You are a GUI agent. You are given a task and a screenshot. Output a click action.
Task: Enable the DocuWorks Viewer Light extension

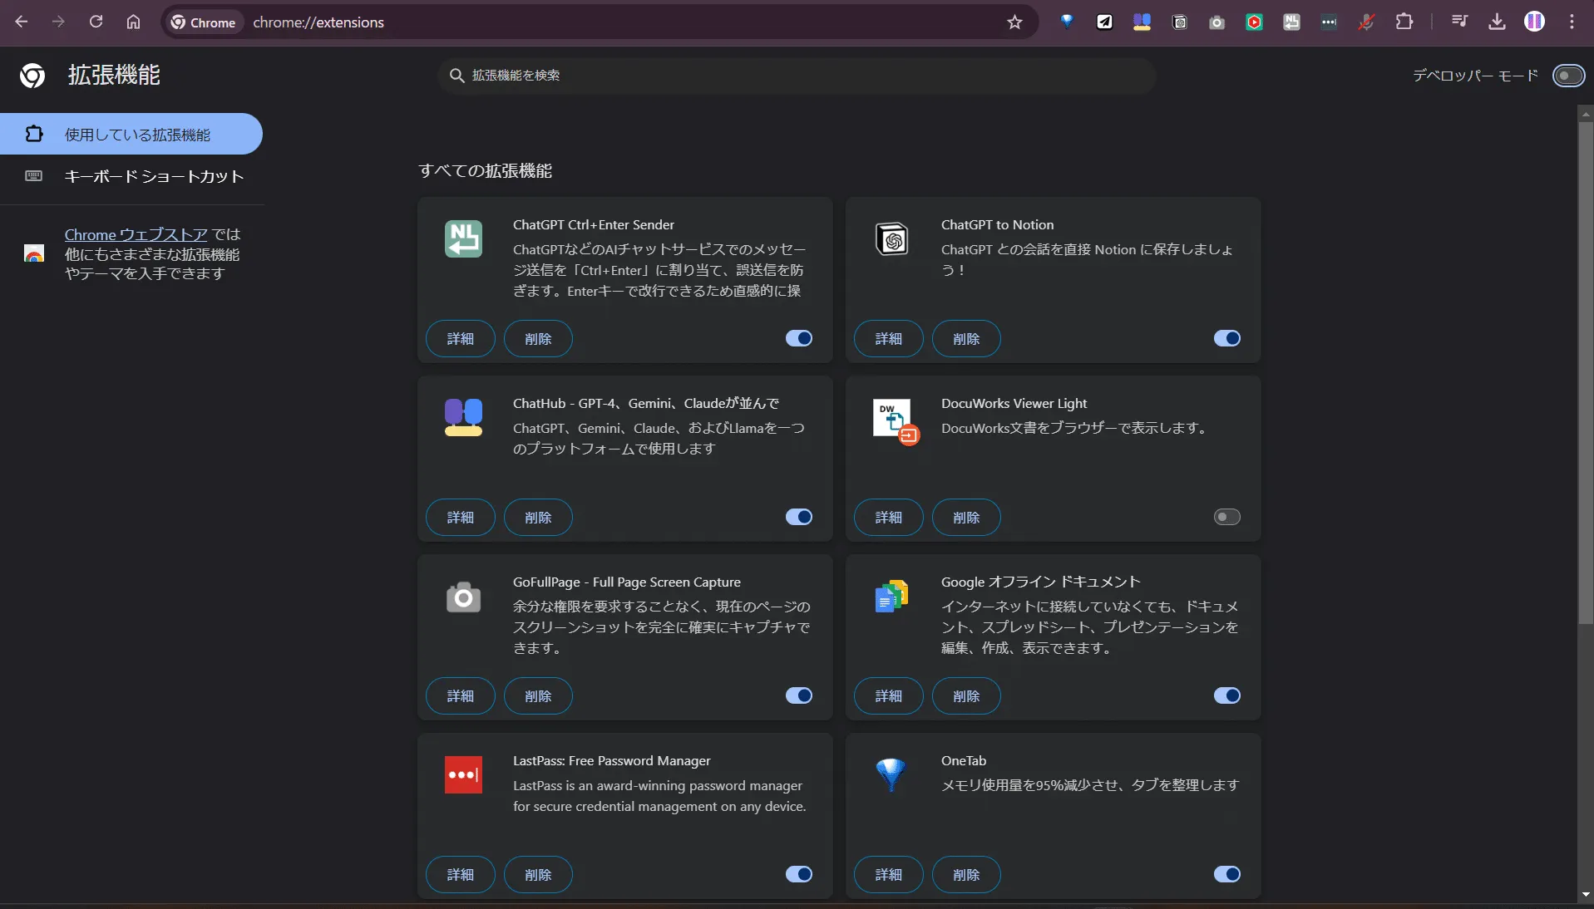point(1226,517)
